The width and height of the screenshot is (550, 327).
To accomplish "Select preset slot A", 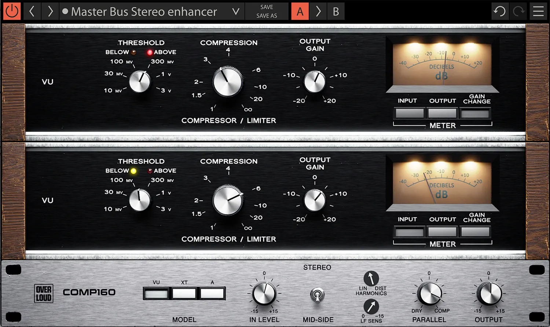I will point(300,11).
